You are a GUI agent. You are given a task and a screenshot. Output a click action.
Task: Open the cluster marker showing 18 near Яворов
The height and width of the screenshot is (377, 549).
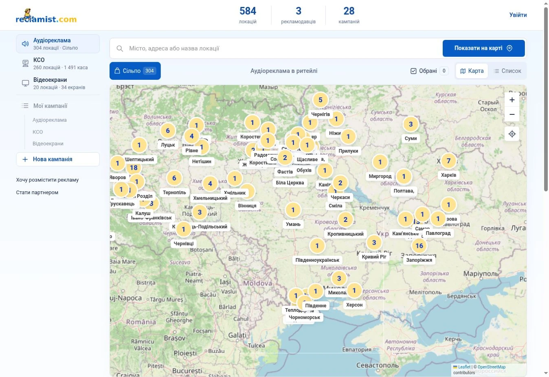tap(134, 167)
